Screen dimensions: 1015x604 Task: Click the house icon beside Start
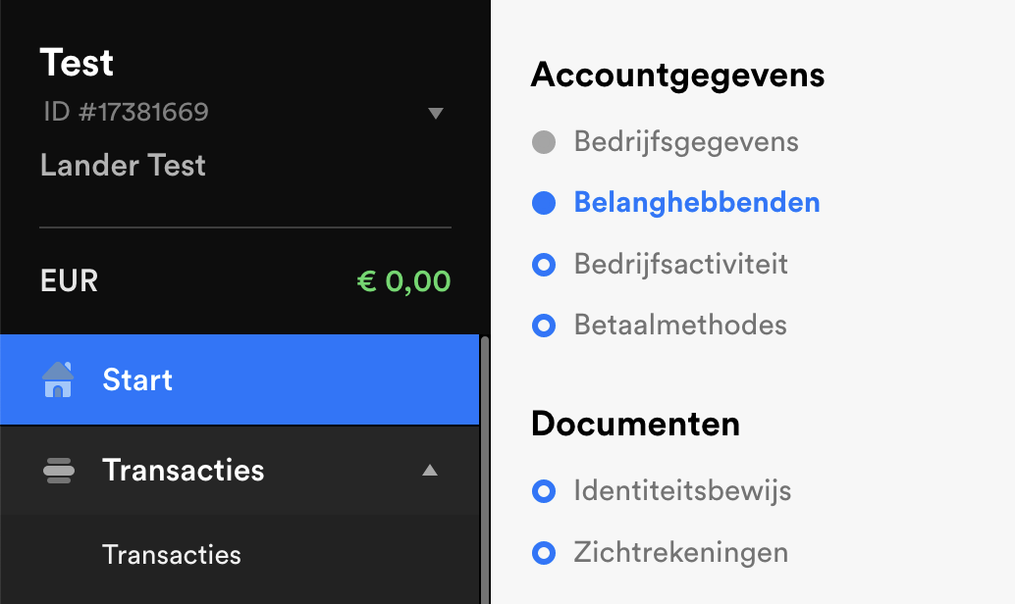pos(58,379)
